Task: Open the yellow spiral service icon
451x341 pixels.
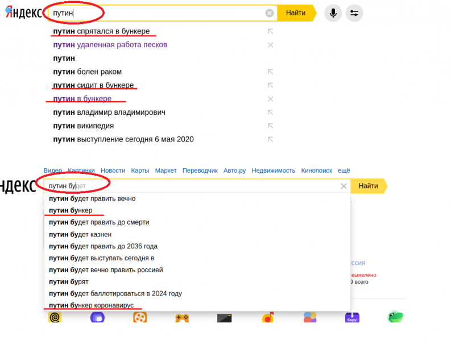Action: (55, 318)
